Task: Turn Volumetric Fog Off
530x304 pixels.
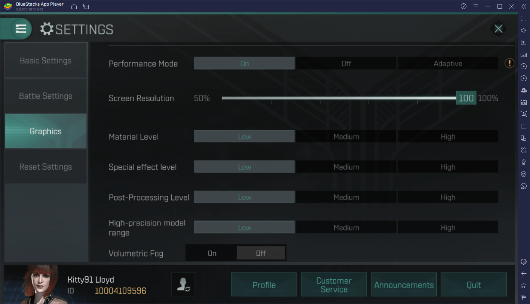Action: coord(261,253)
